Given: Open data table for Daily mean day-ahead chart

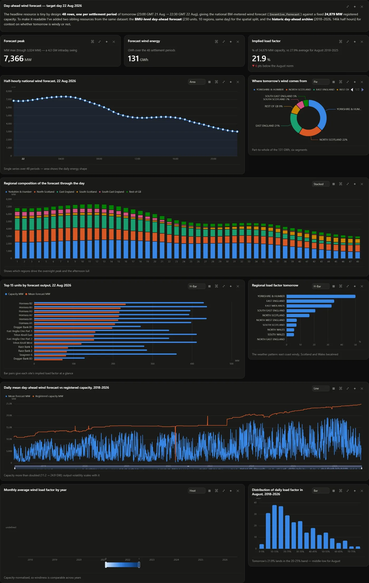Looking at the screenshot, I should (x=333, y=389).
